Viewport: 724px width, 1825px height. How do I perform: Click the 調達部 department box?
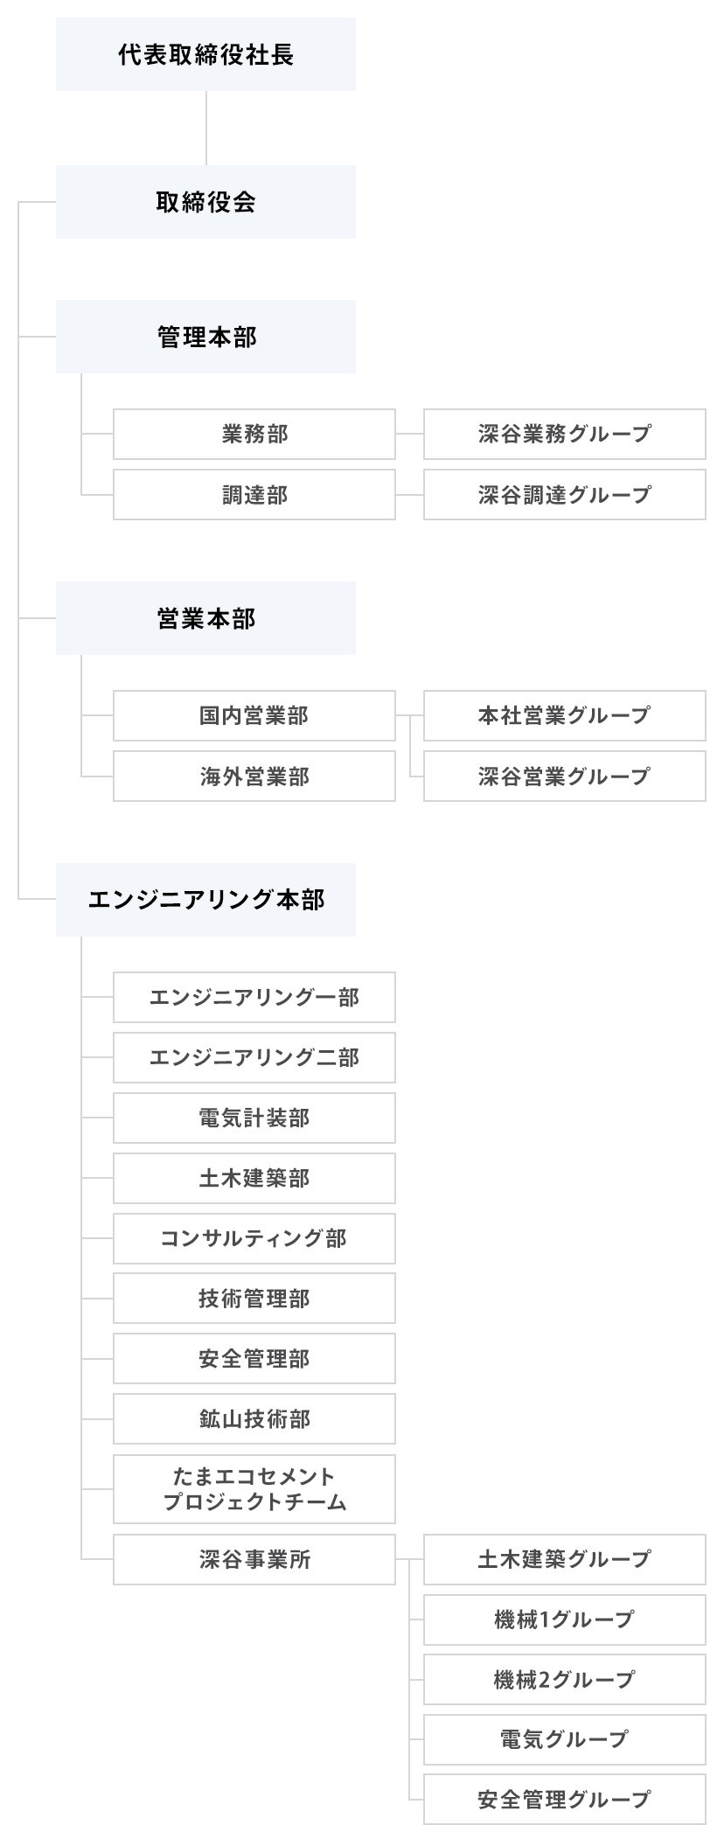(254, 495)
